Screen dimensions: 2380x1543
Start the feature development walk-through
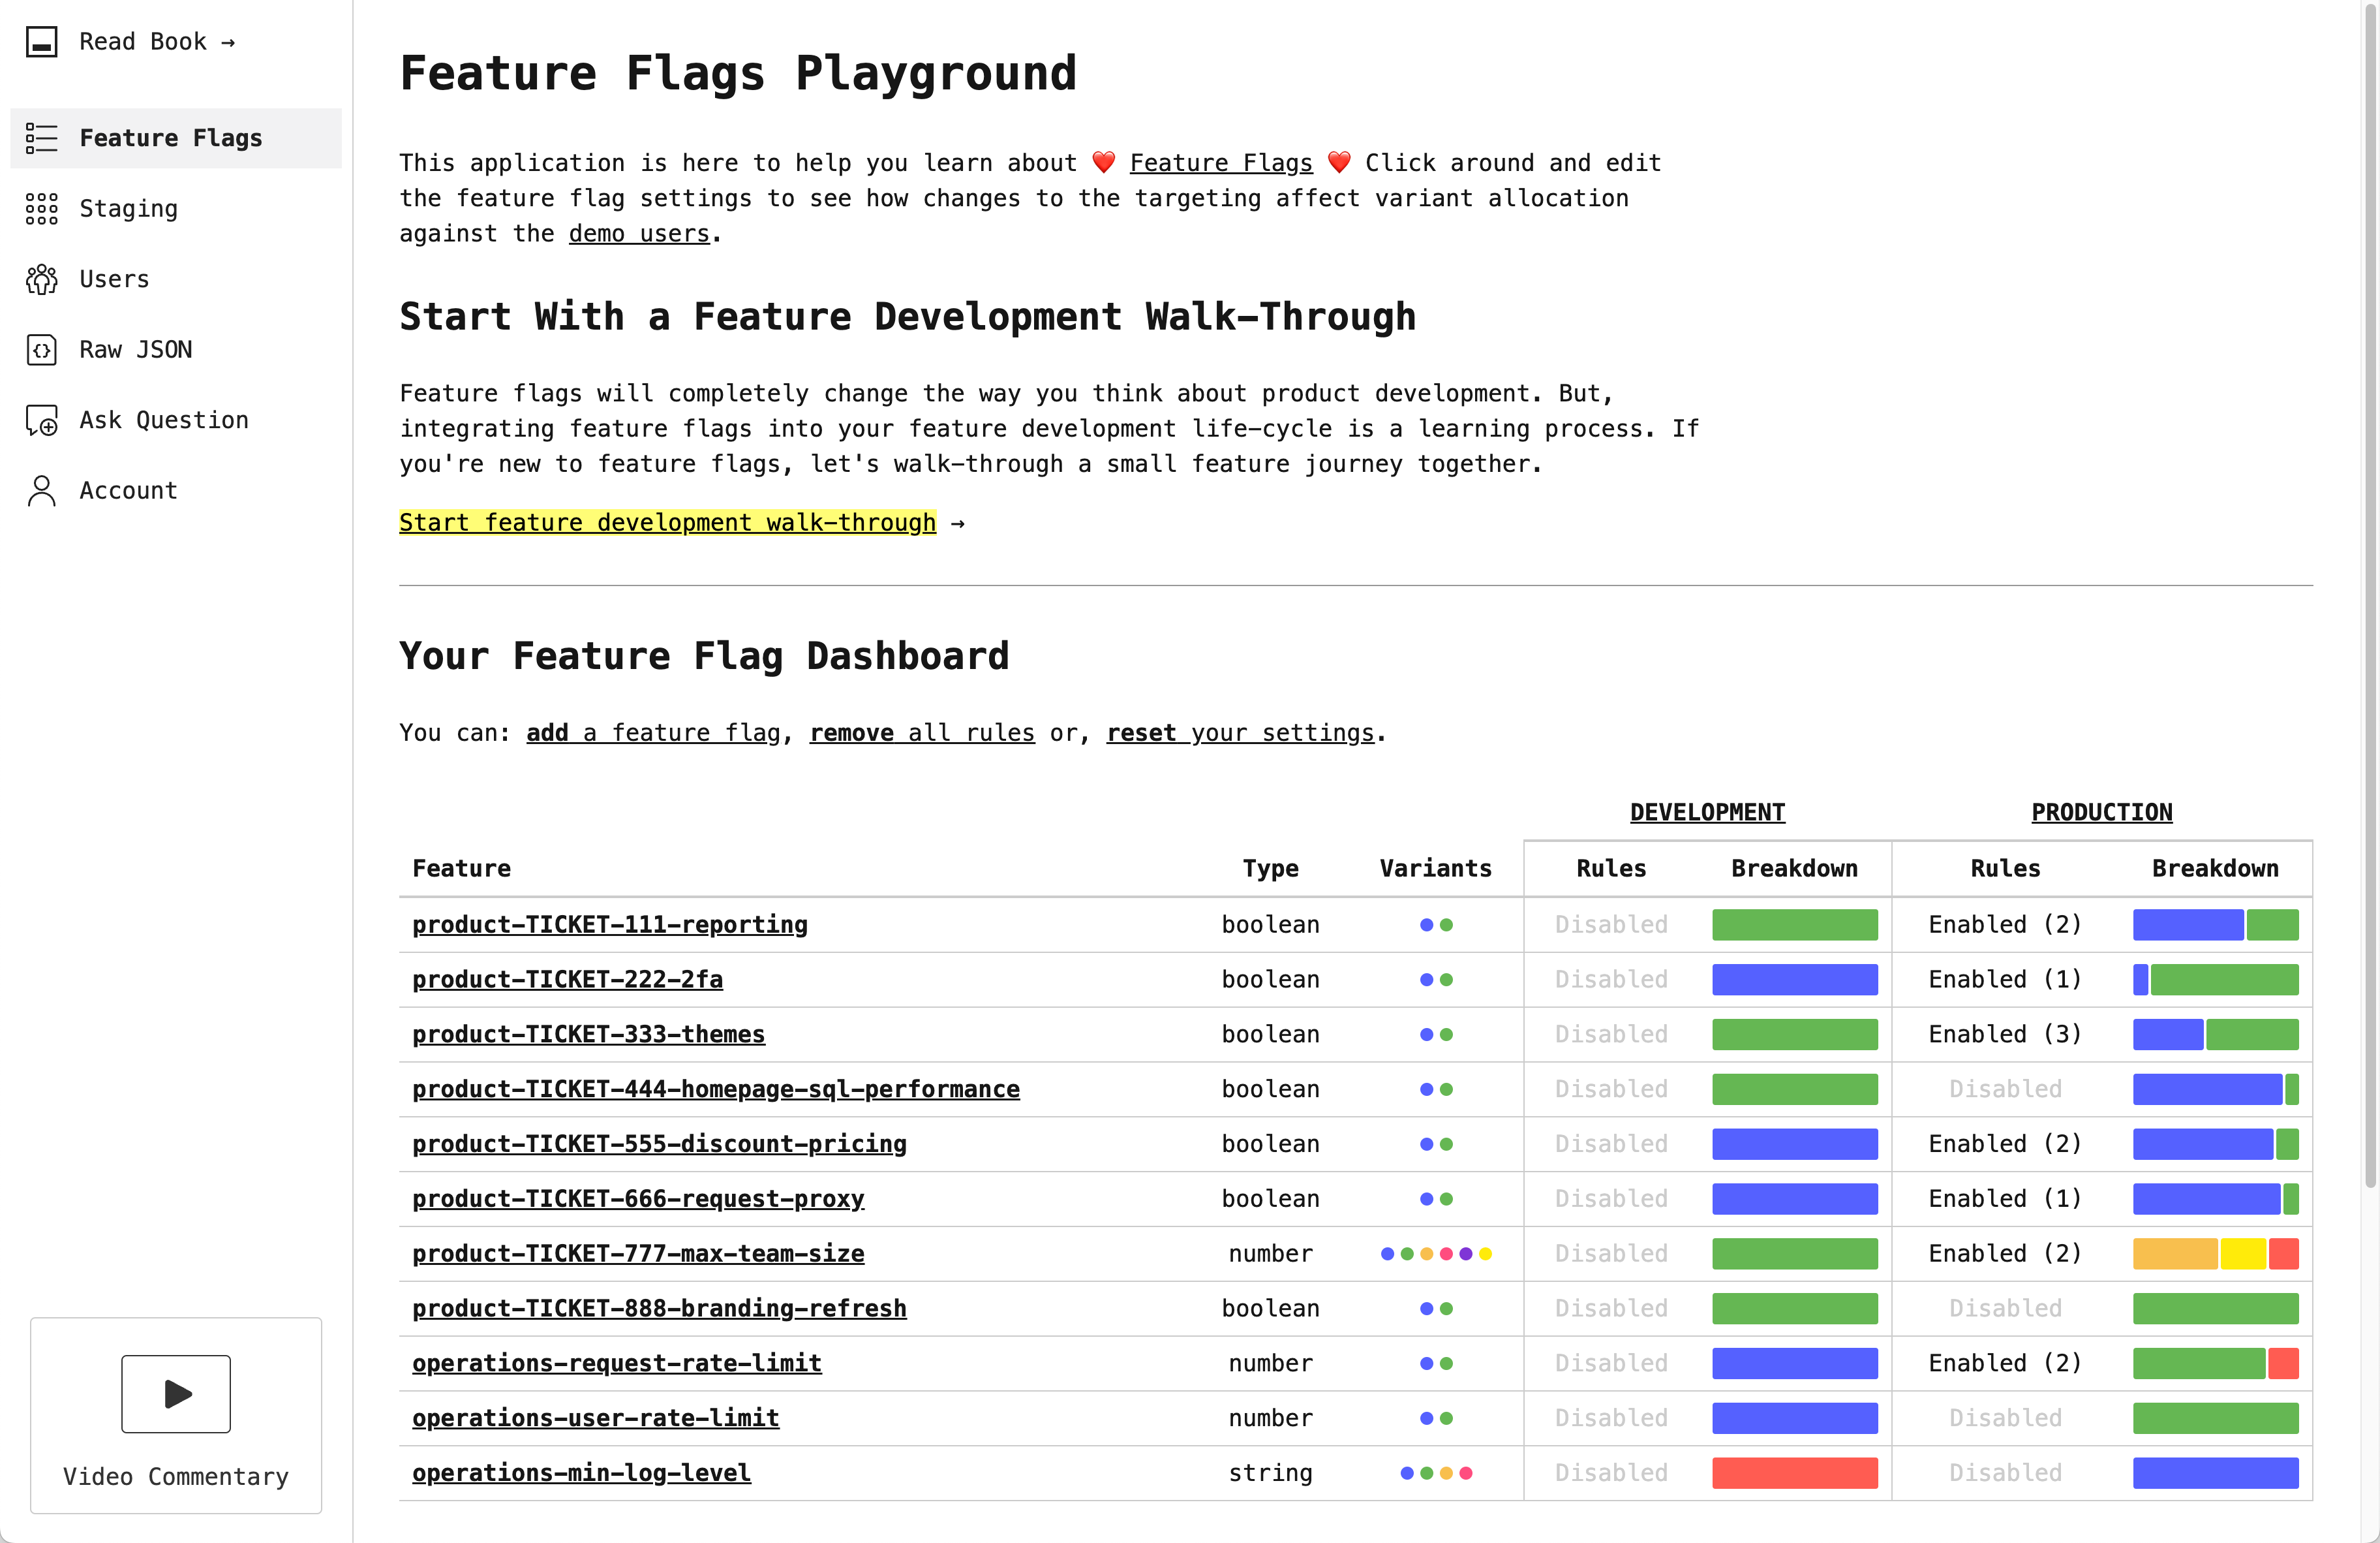click(x=667, y=522)
